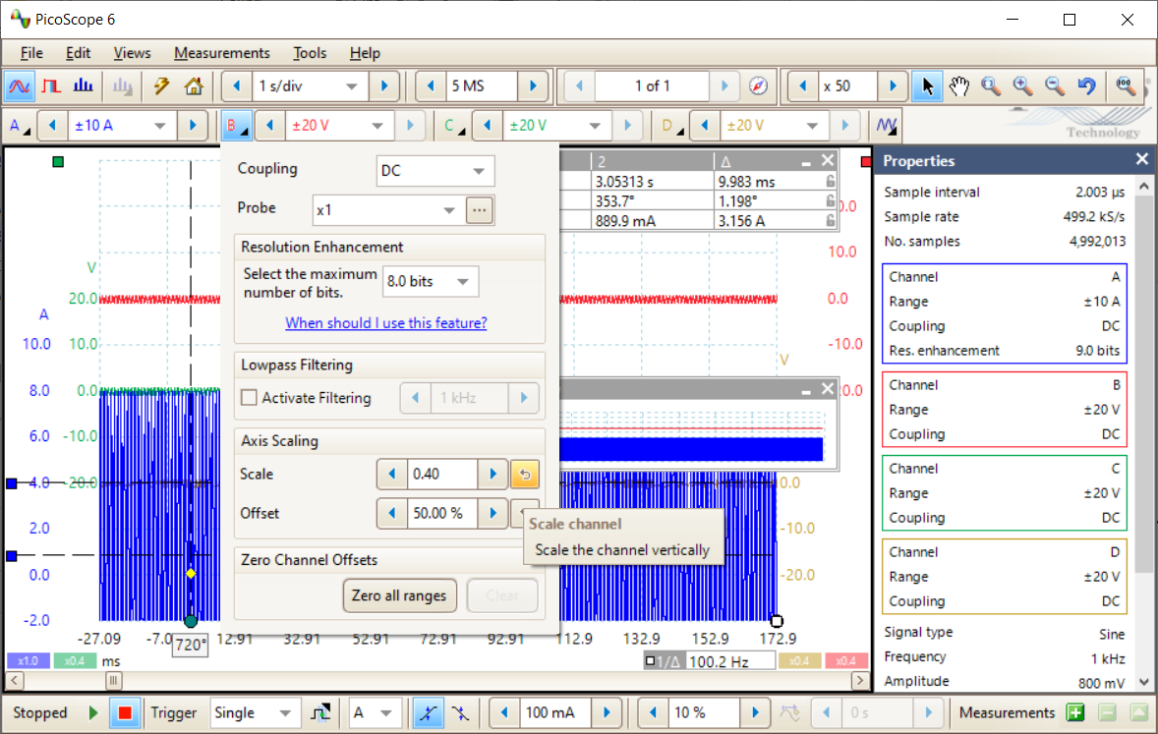Click the Scale 0.40 input field

pyautogui.click(x=442, y=474)
